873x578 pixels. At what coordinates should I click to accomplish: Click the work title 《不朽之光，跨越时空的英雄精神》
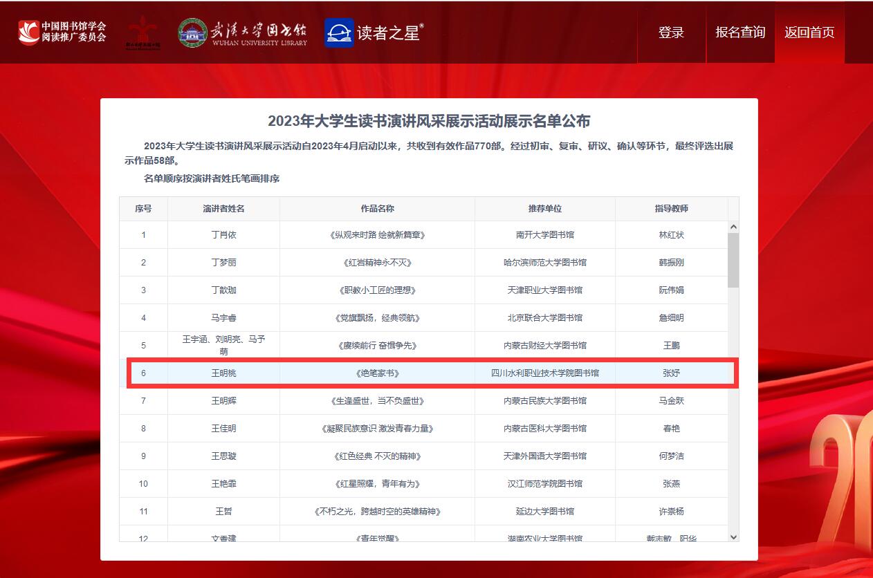click(377, 512)
